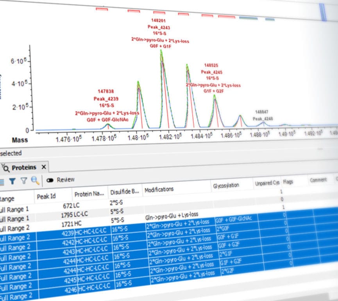Toggle the Review switch
The height and width of the screenshot is (301, 338).
pyautogui.click(x=50, y=180)
